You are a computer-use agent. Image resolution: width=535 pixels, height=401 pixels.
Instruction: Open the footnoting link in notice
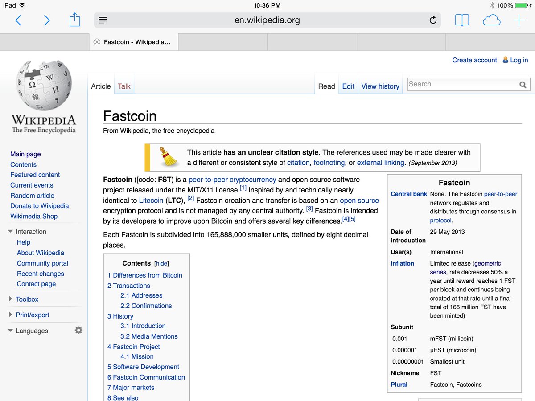pos(329,163)
